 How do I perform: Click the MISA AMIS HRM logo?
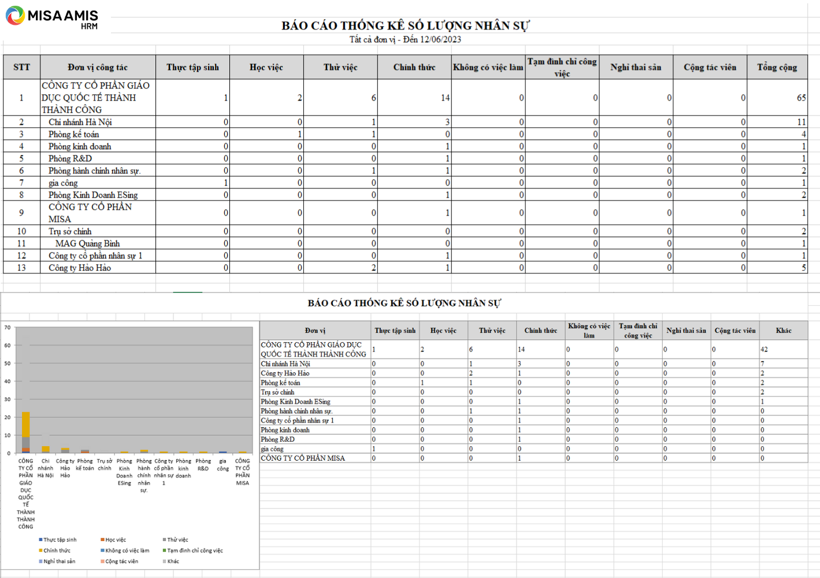[x=52, y=17]
